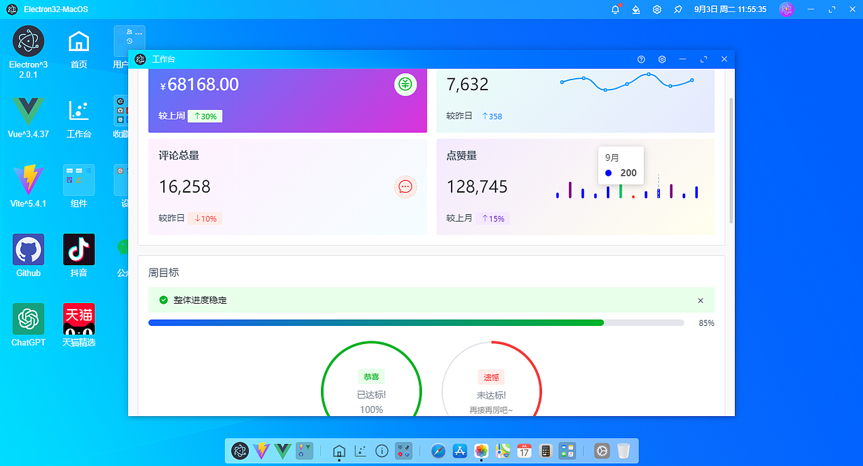This screenshot has width=863, height=466.
Task: Open Photos from the dock
Action: click(x=481, y=451)
